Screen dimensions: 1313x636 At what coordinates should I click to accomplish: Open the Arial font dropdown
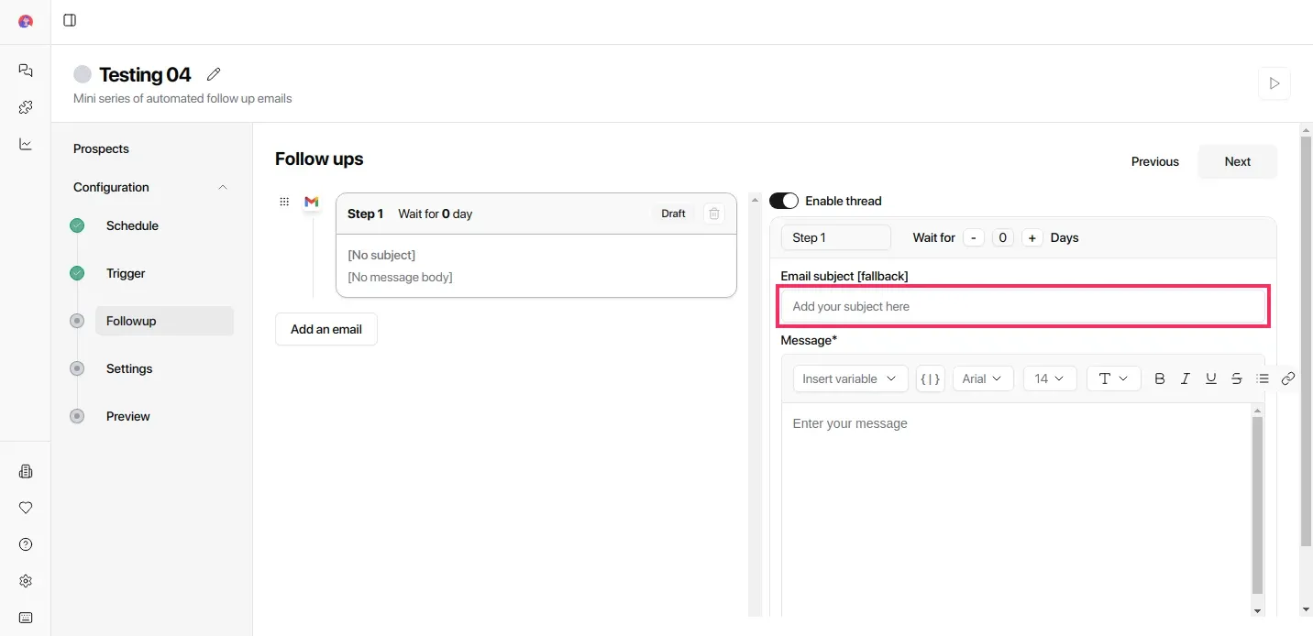tap(982, 378)
